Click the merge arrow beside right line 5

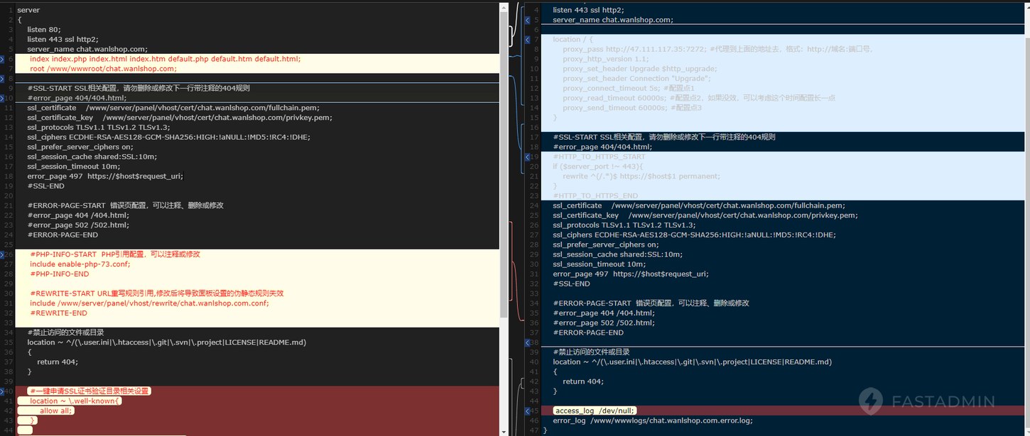527,20
